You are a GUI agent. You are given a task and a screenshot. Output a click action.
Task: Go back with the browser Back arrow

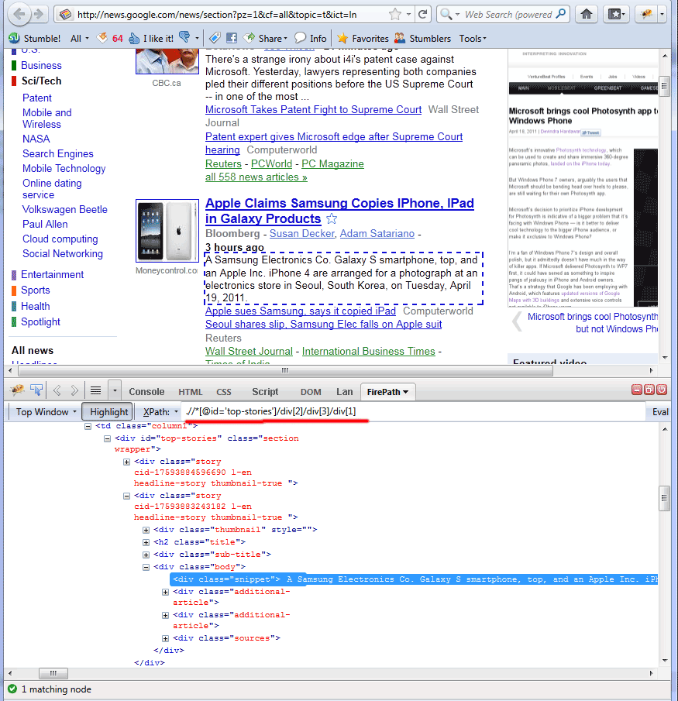point(19,14)
